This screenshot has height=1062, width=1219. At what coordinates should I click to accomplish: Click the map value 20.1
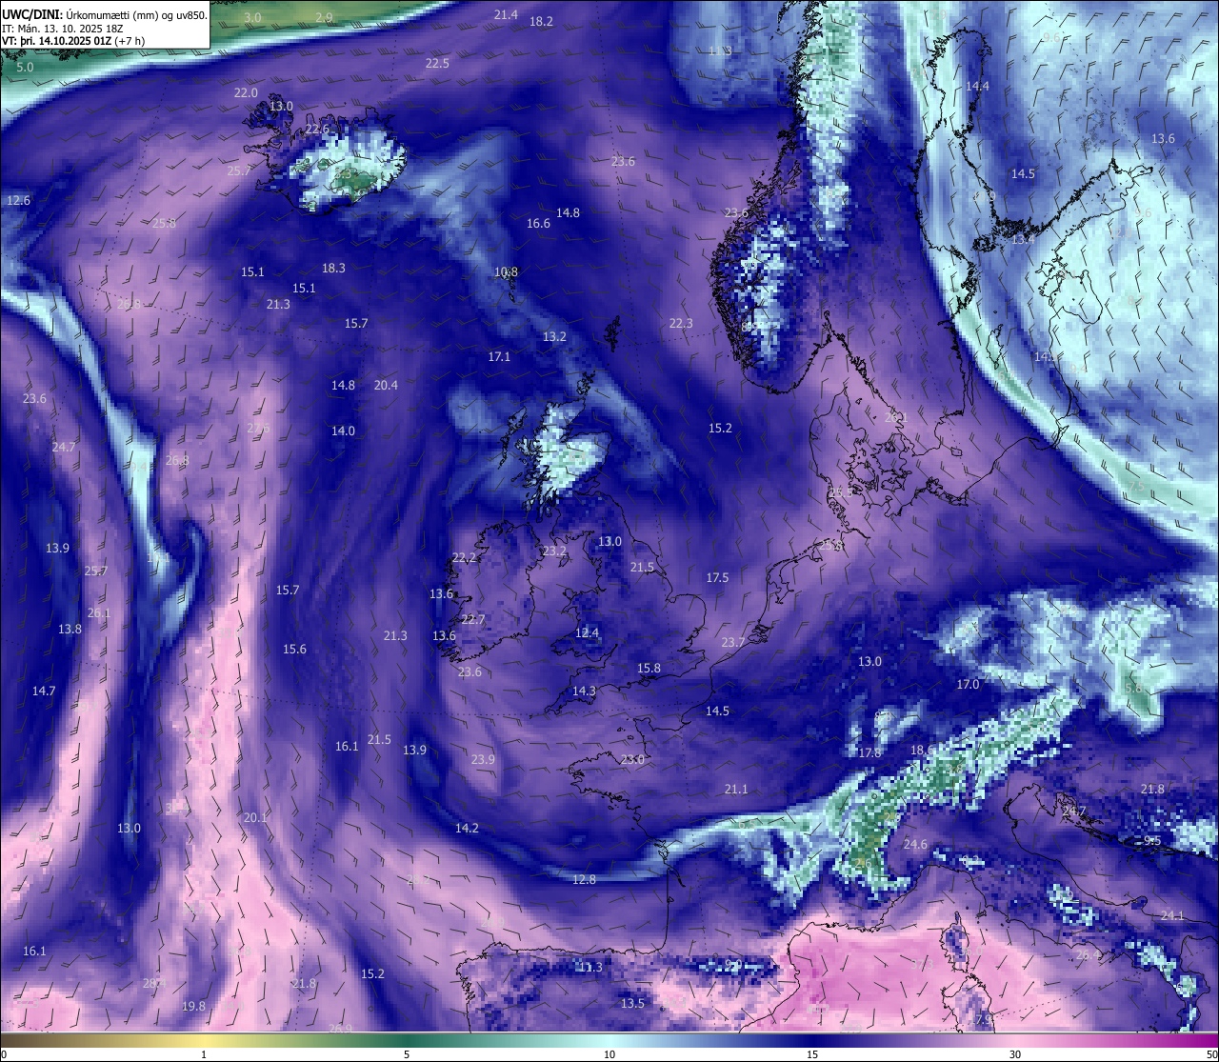[x=255, y=818]
